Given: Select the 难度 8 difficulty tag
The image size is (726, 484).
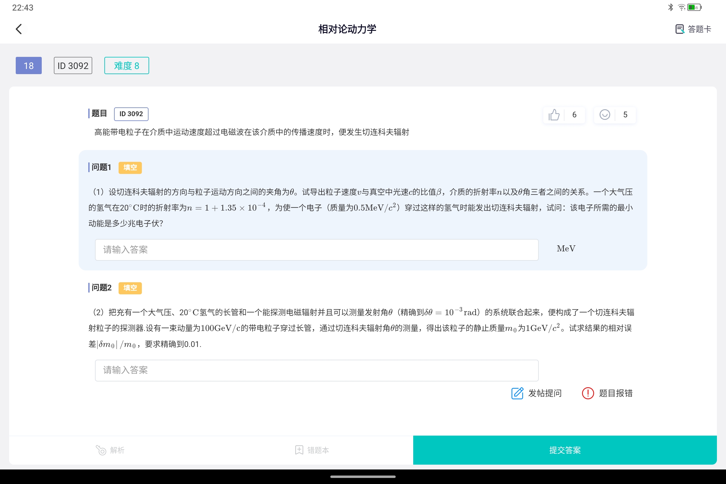Looking at the screenshot, I should 126,65.
